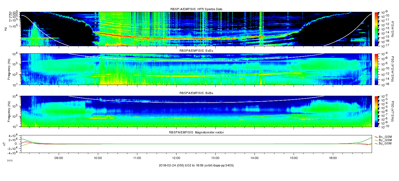The image size is (399, 181).
Task: Click the red Bx_GSM legend line marker
Action: [x=376, y=137]
